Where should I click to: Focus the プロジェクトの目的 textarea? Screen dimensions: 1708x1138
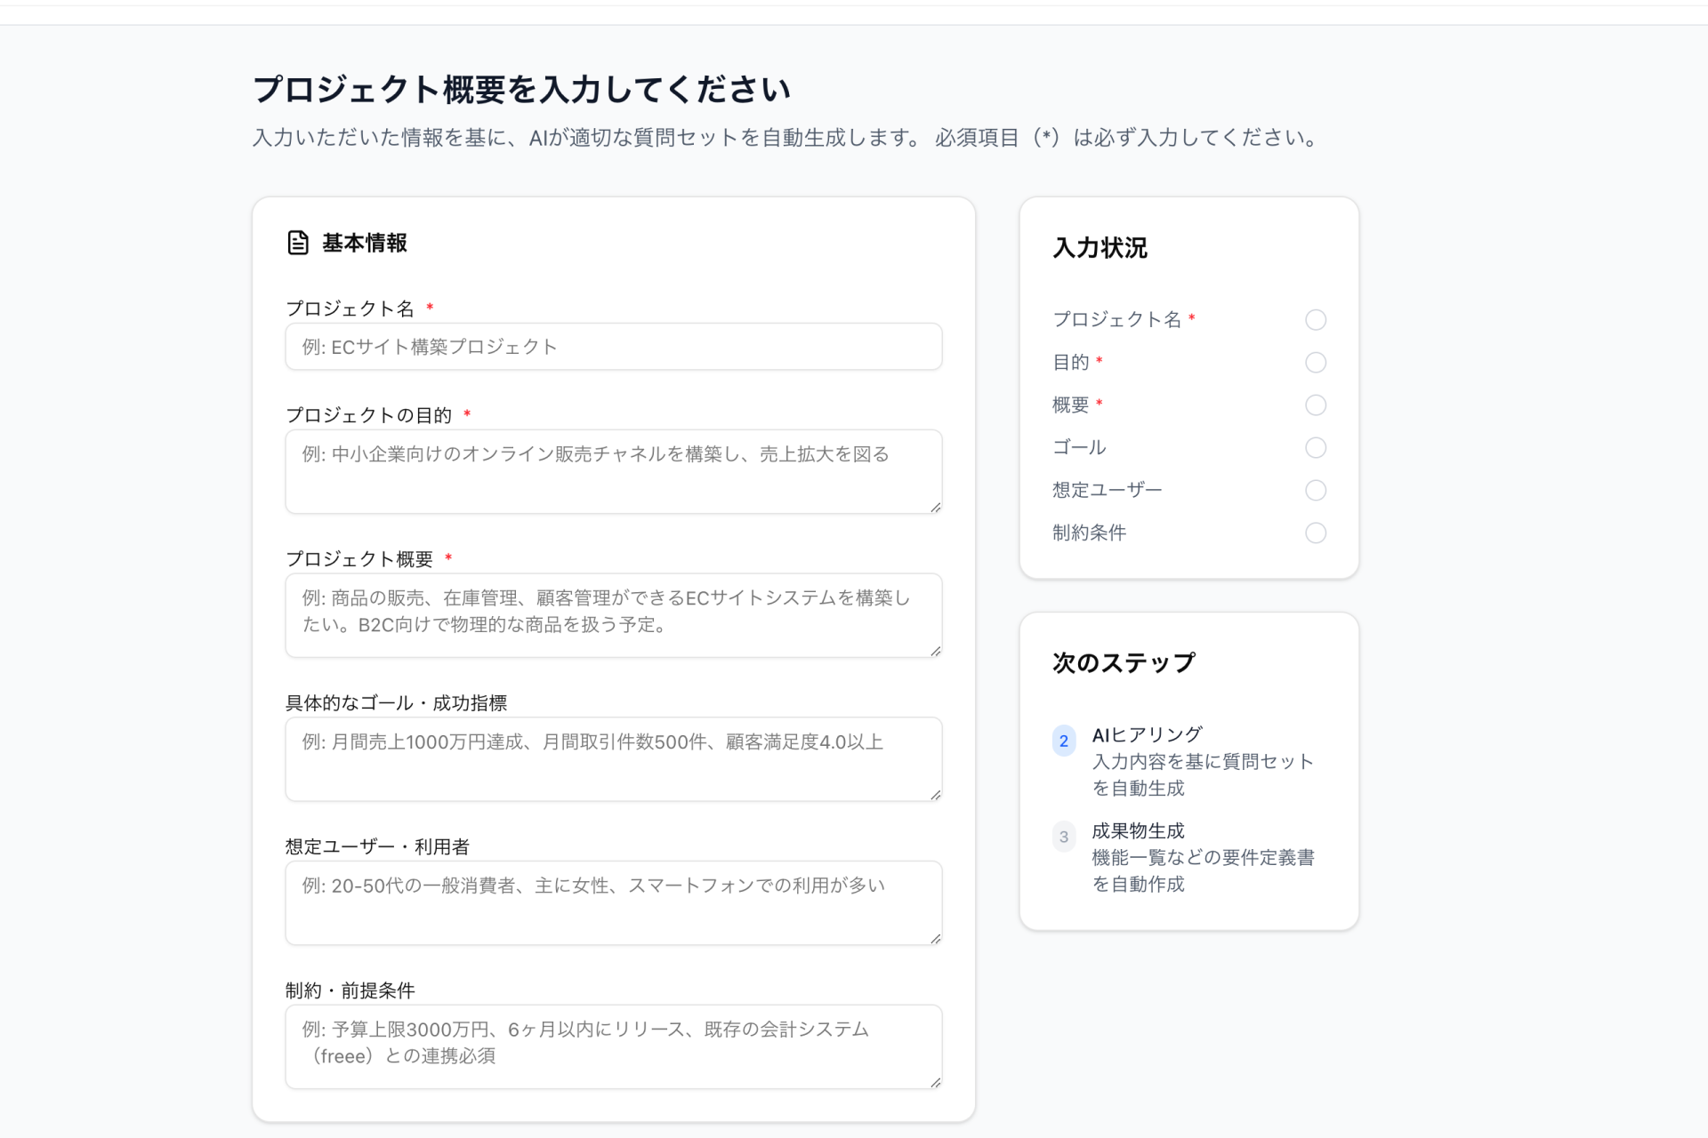click(x=613, y=471)
